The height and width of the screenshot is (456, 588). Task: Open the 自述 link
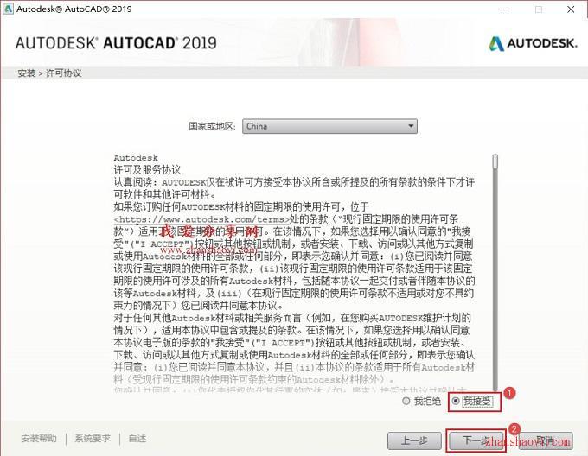tap(137, 439)
